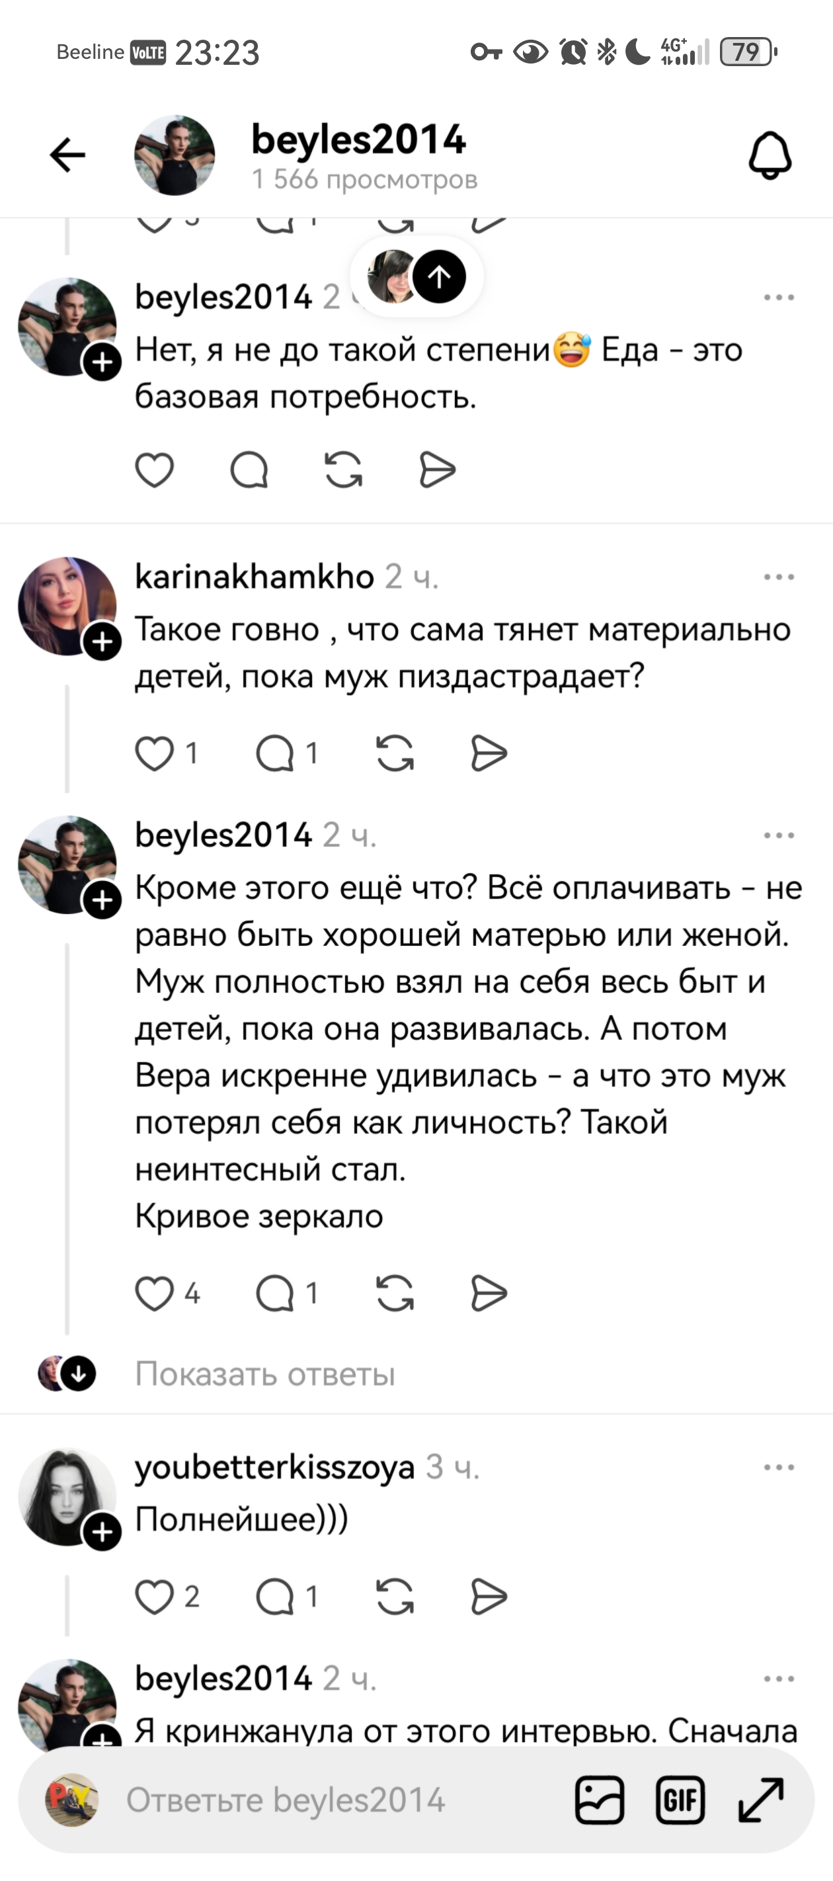Open more options for karinakhamkho's comment

(778, 577)
